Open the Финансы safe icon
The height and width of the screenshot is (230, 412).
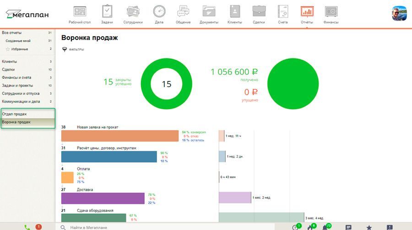pyautogui.click(x=331, y=14)
